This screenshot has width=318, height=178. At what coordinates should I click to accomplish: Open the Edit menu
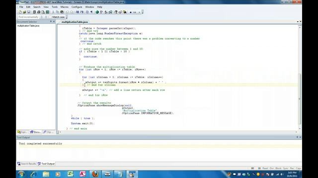tap(28, 7)
